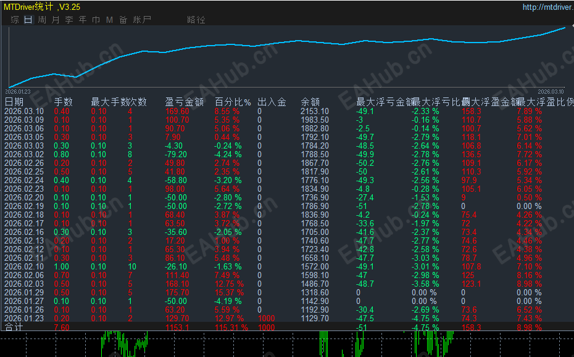
Task: Click the -79.20 loss value
Action: tap(176, 154)
